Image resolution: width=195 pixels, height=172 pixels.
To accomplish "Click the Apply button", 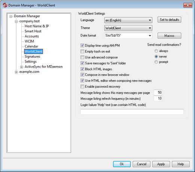I will [161, 164].
